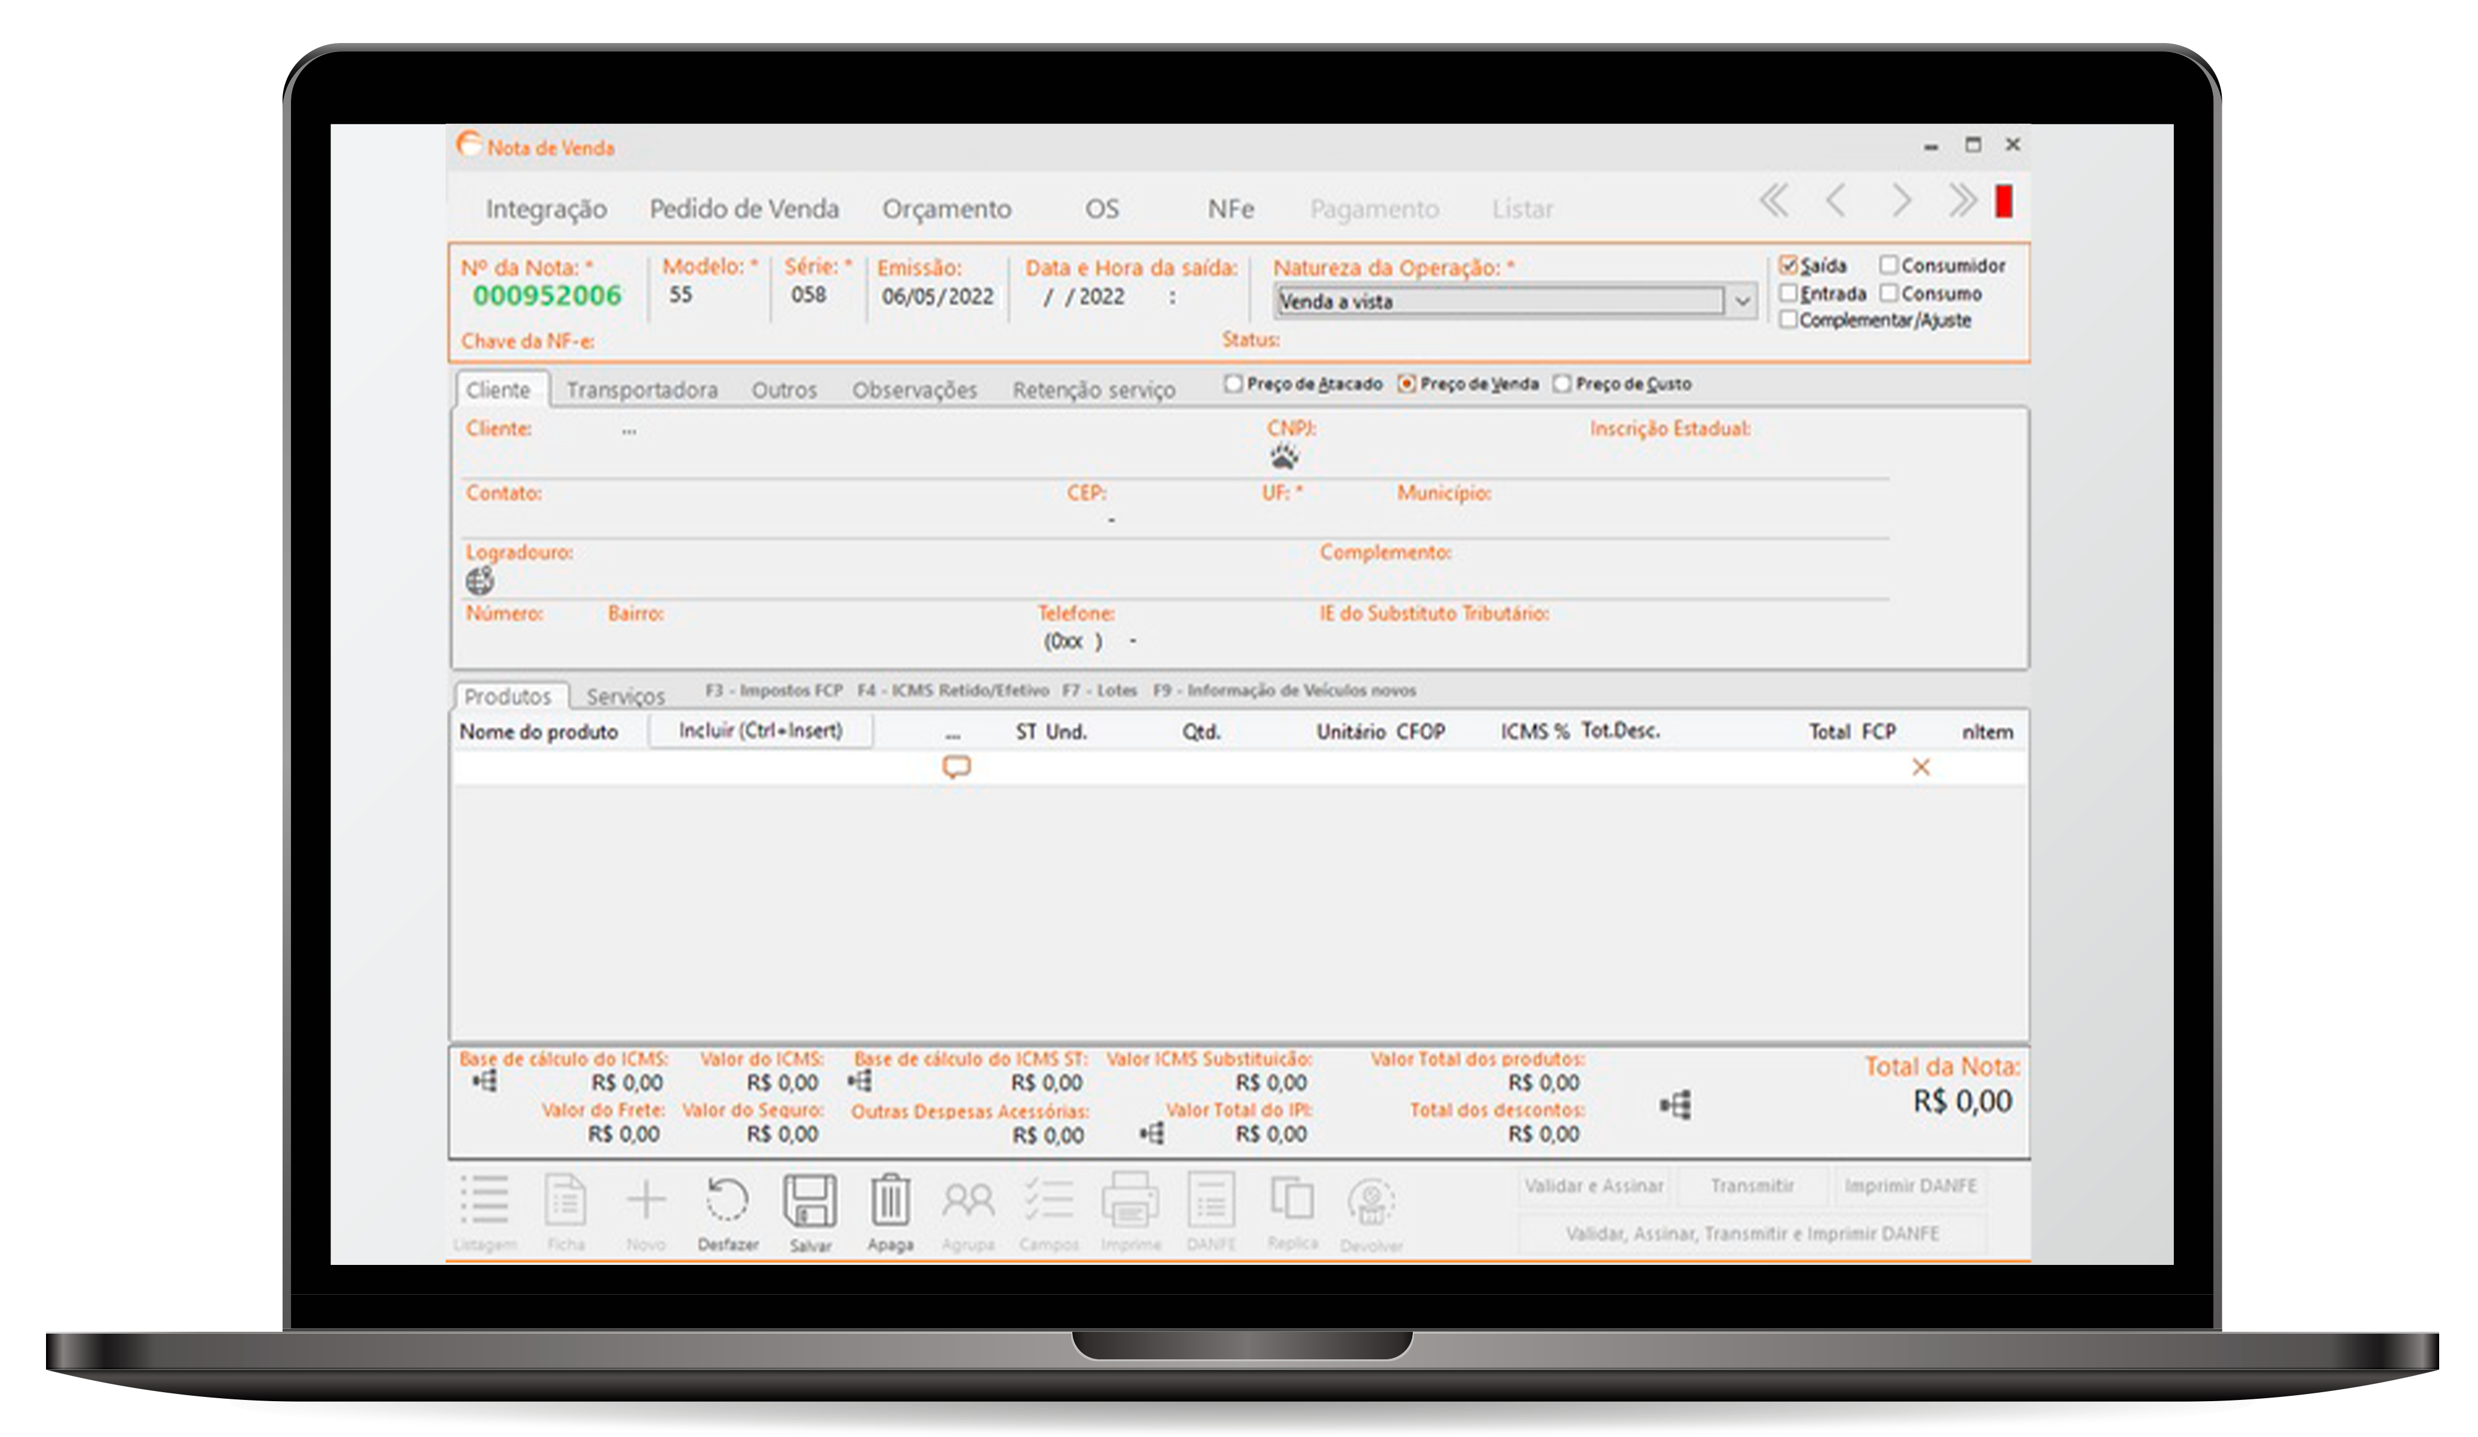Screen dimensions: 2478x1437
Task: Open the Ficha record icon
Action: click(565, 1200)
